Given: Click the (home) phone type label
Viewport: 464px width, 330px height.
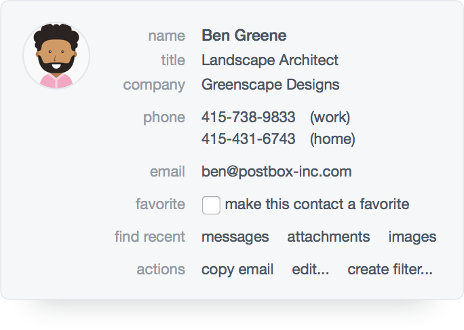Looking at the screenshot, I should 332,139.
